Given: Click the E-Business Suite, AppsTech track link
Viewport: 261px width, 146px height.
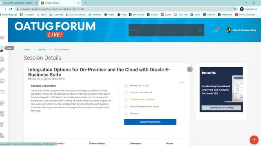Looking at the screenshot, I should click(x=142, y=99).
